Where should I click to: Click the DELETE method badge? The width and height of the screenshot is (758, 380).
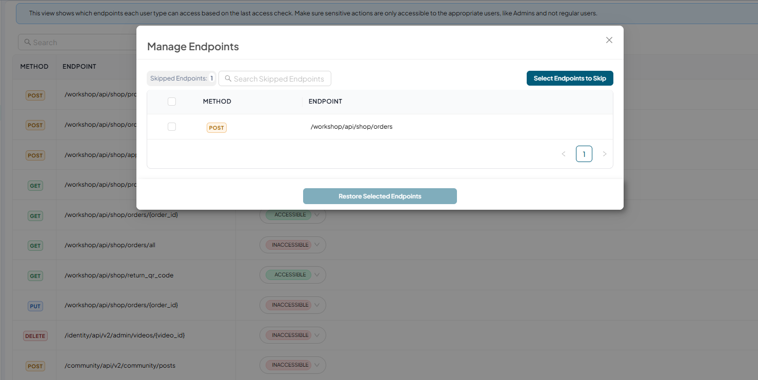[35, 336]
